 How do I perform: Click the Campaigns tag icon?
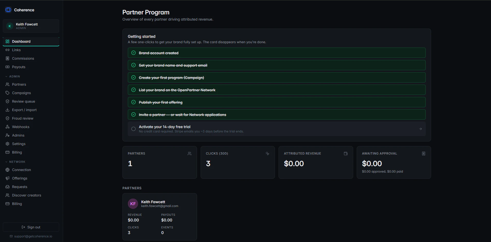[7, 93]
